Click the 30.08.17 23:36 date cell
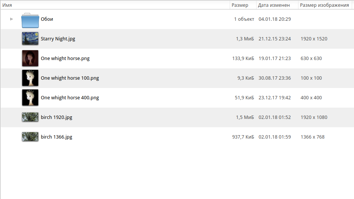Screen dimensions: 354x199 [275, 78]
